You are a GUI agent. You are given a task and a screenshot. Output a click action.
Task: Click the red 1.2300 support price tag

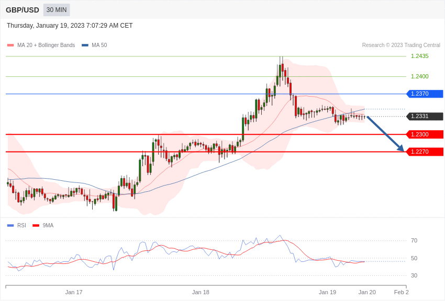[x=425, y=134]
